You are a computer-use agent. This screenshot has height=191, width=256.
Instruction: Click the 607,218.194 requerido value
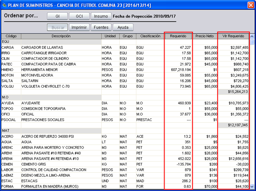(181, 70)
